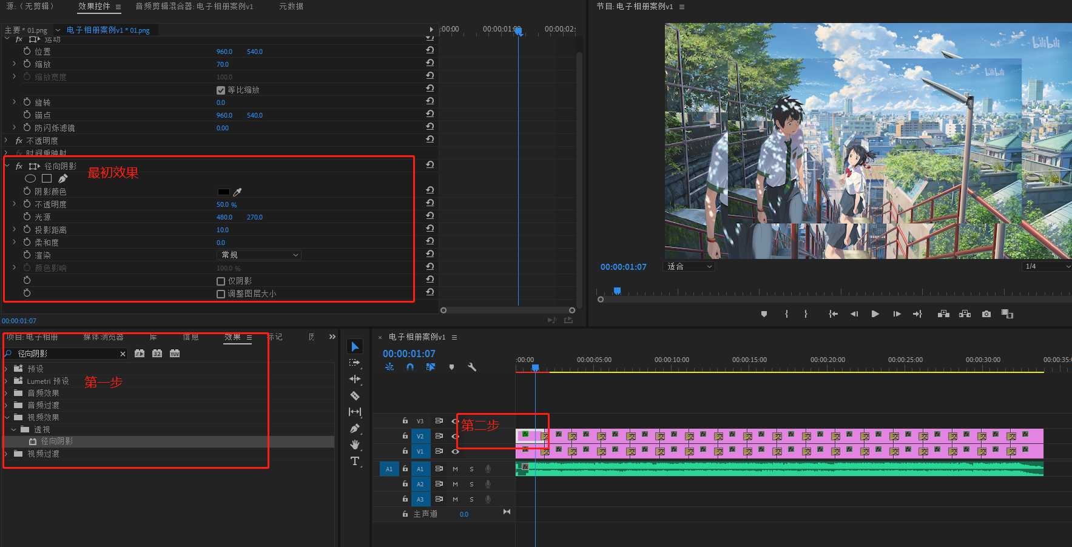This screenshot has width=1072, height=547.
Task: Click the shadow color eyedropper
Action: 238,192
